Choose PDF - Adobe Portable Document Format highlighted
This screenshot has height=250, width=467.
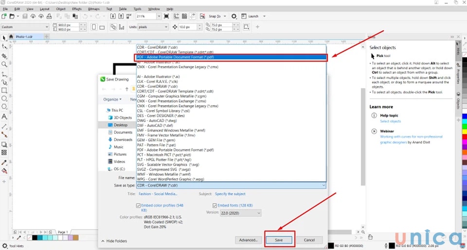tap(232, 57)
